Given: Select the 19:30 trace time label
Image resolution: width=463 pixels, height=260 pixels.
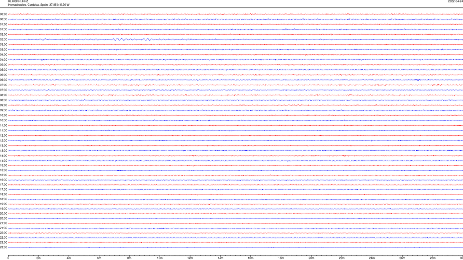Looking at the screenshot, I should 3,208.
